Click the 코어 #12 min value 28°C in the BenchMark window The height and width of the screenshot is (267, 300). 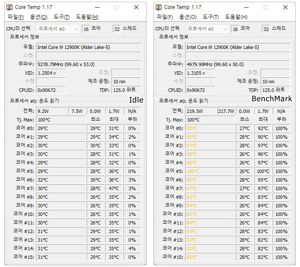(245, 231)
